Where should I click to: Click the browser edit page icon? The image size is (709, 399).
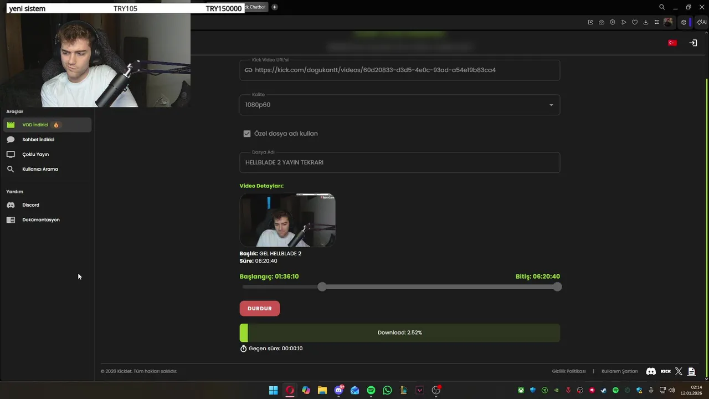pyautogui.click(x=590, y=22)
